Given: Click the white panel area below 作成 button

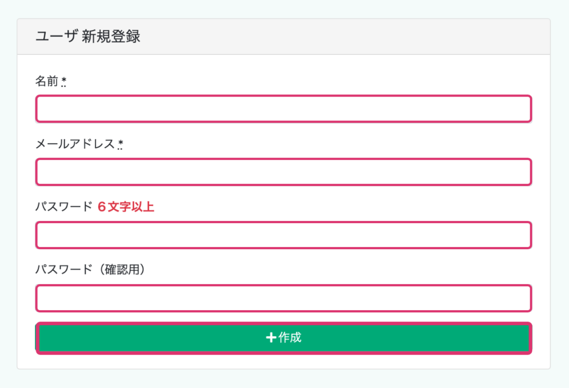Looking at the screenshot, I should coord(283,361).
